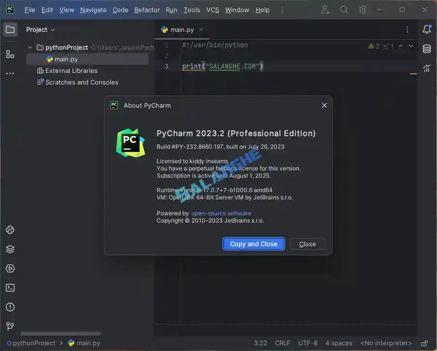Open the Notifications panel

tap(427, 29)
